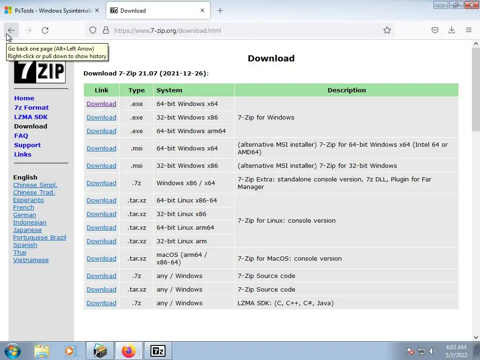Click the page vertical scrollbar thumb
Viewport: 480px width, 360px height.
[476, 90]
